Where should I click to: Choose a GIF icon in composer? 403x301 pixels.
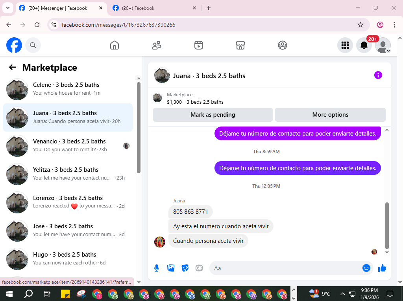199,268
